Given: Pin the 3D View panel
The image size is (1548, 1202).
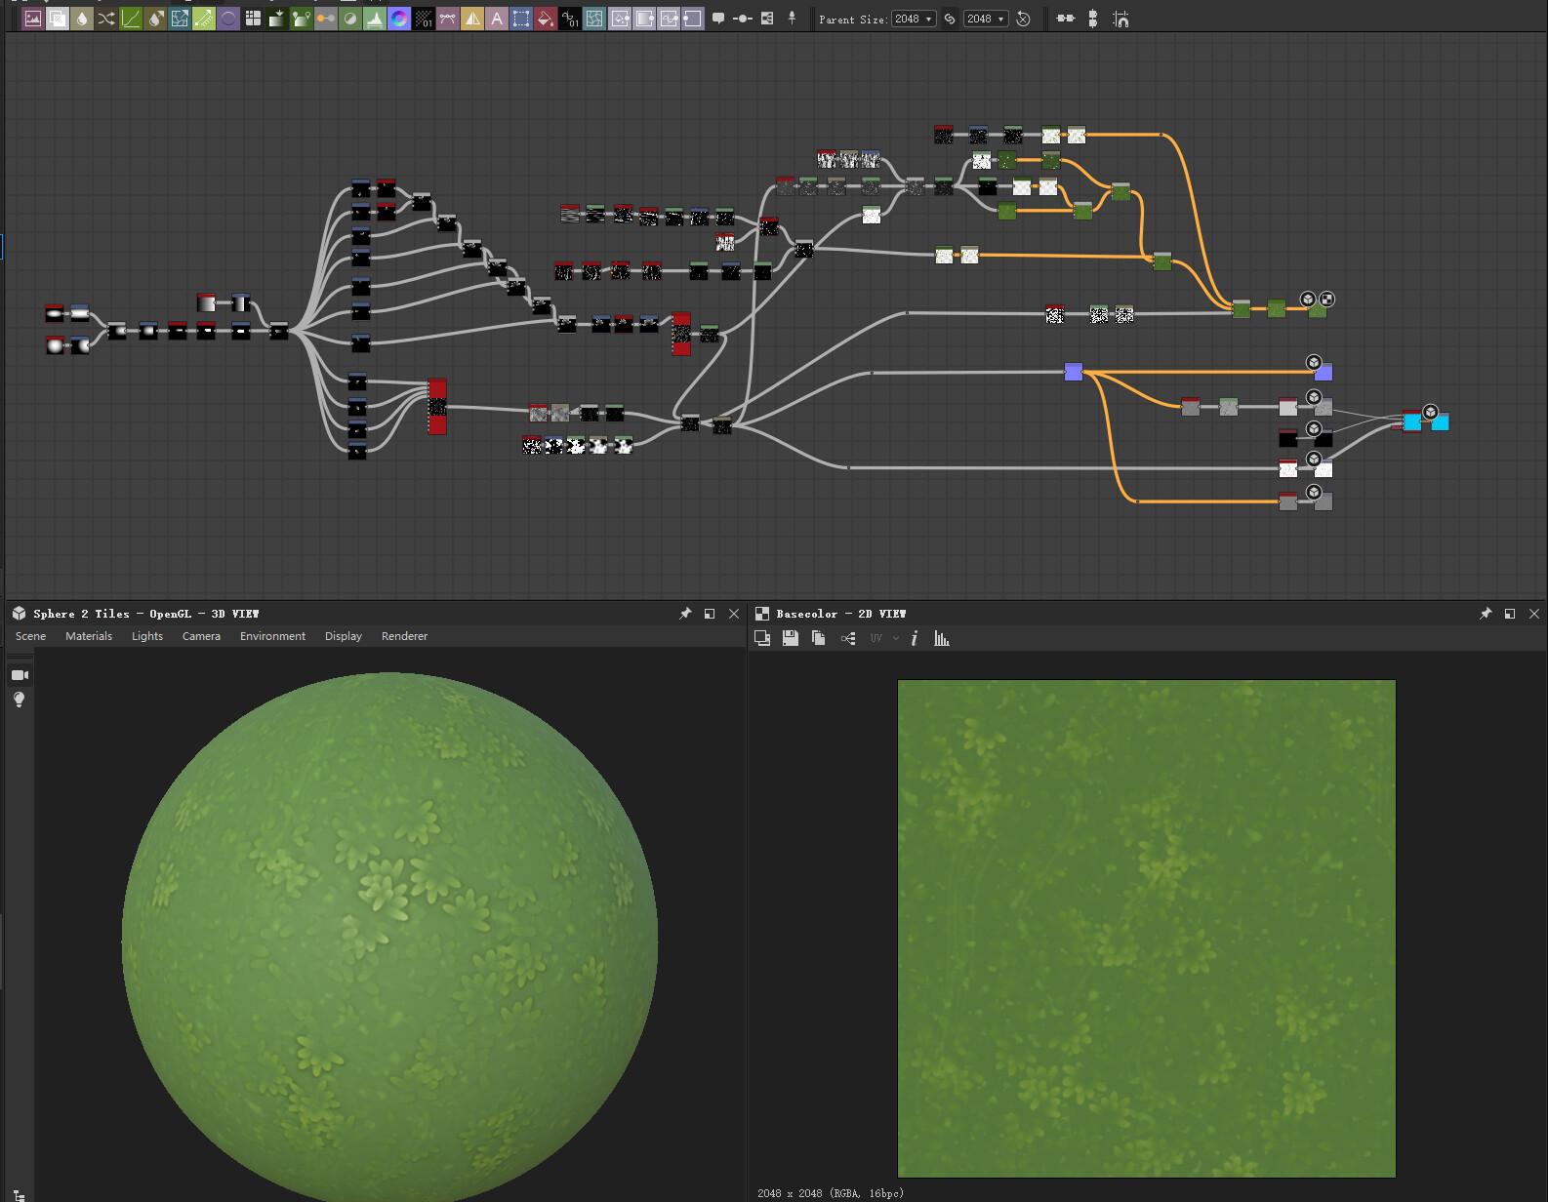Looking at the screenshot, I should point(685,614).
